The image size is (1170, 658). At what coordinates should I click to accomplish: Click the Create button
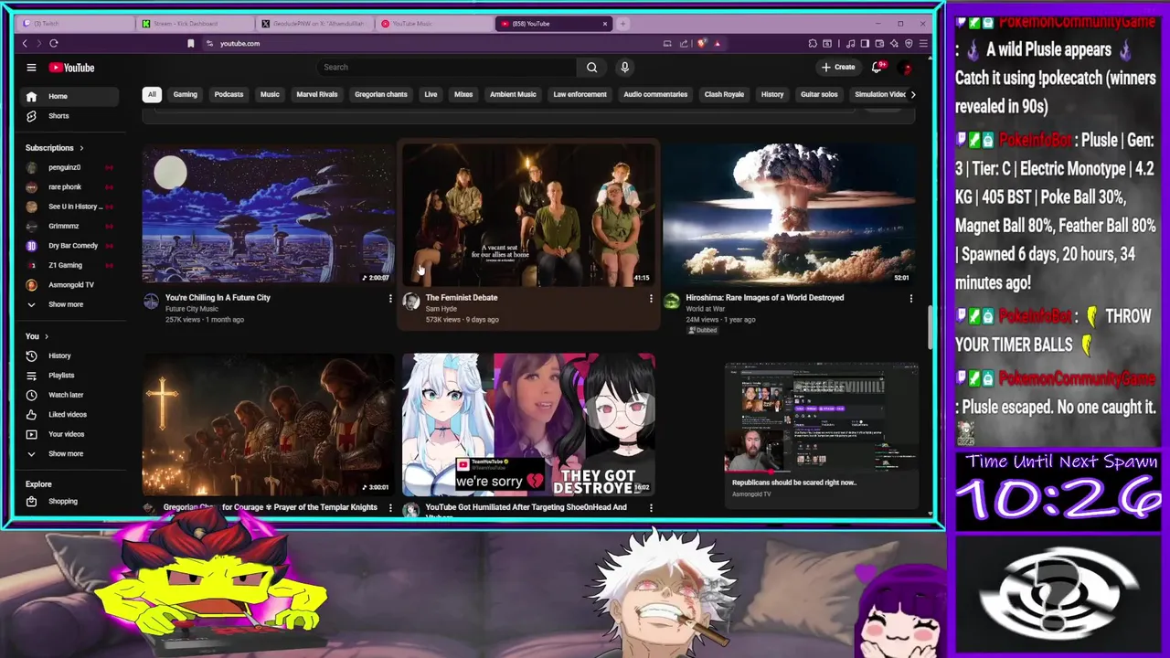coord(837,67)
